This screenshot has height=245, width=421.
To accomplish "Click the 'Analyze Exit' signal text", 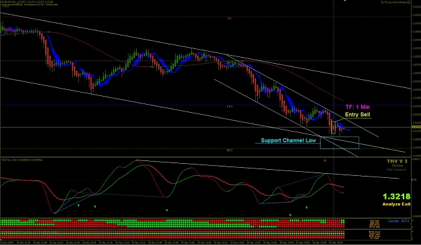I will point(397,204).
